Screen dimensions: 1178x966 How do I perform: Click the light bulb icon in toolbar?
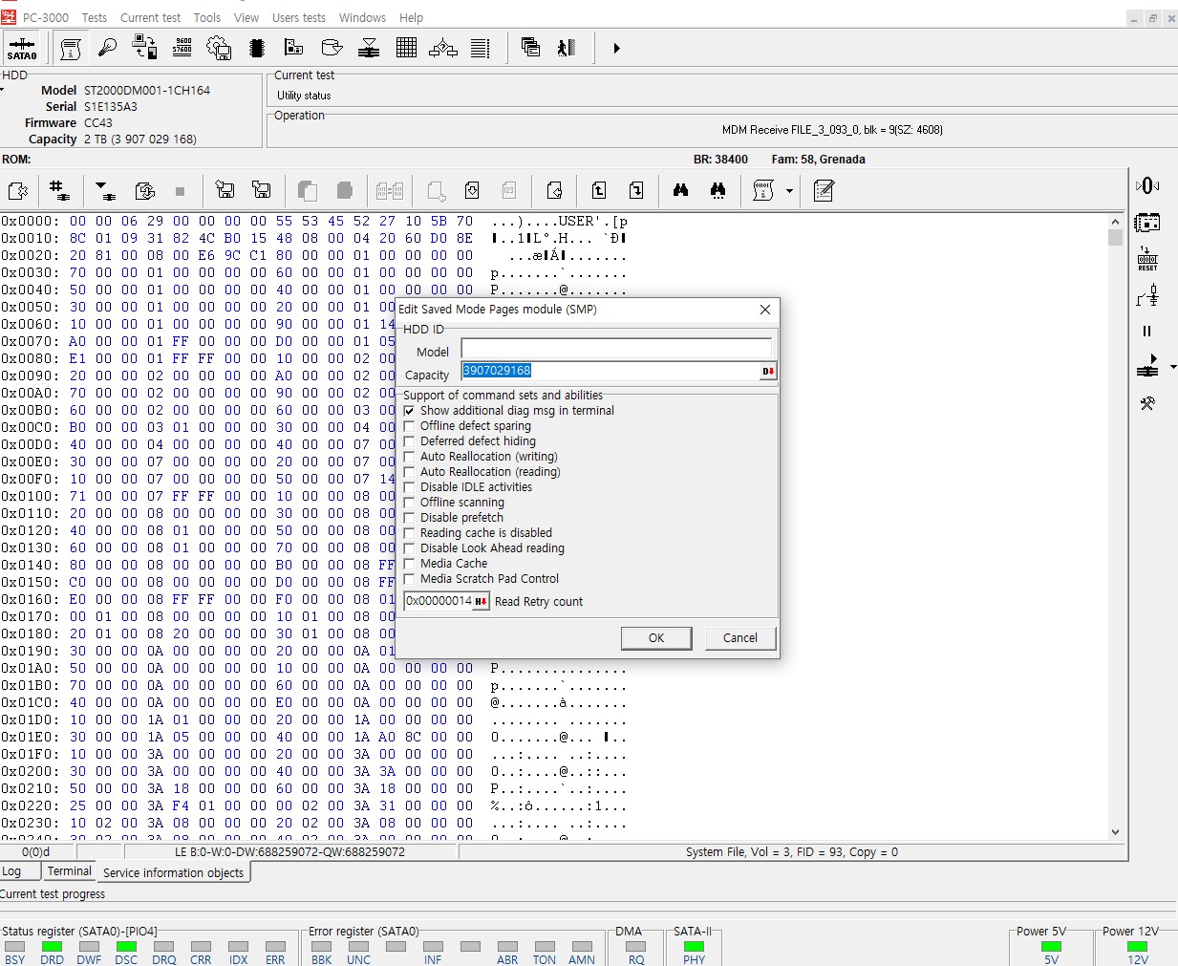(107, 48)
